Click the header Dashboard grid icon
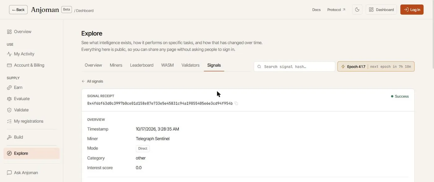Screen dimensions: 434x182 pyautogui.click(x=371, y=10)
